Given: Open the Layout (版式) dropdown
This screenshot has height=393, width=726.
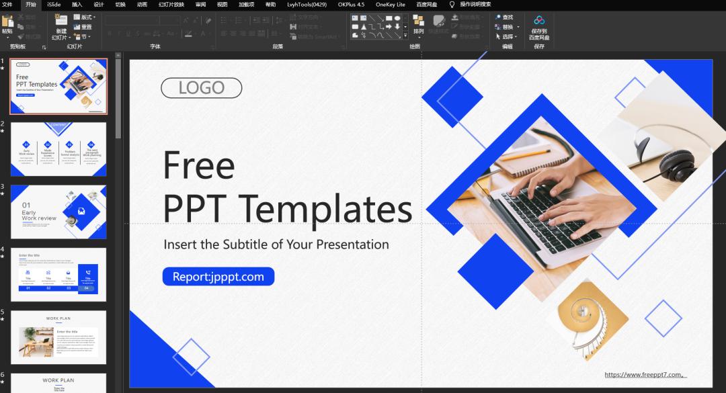Looking at the screenshot, I should coord(83,17).
